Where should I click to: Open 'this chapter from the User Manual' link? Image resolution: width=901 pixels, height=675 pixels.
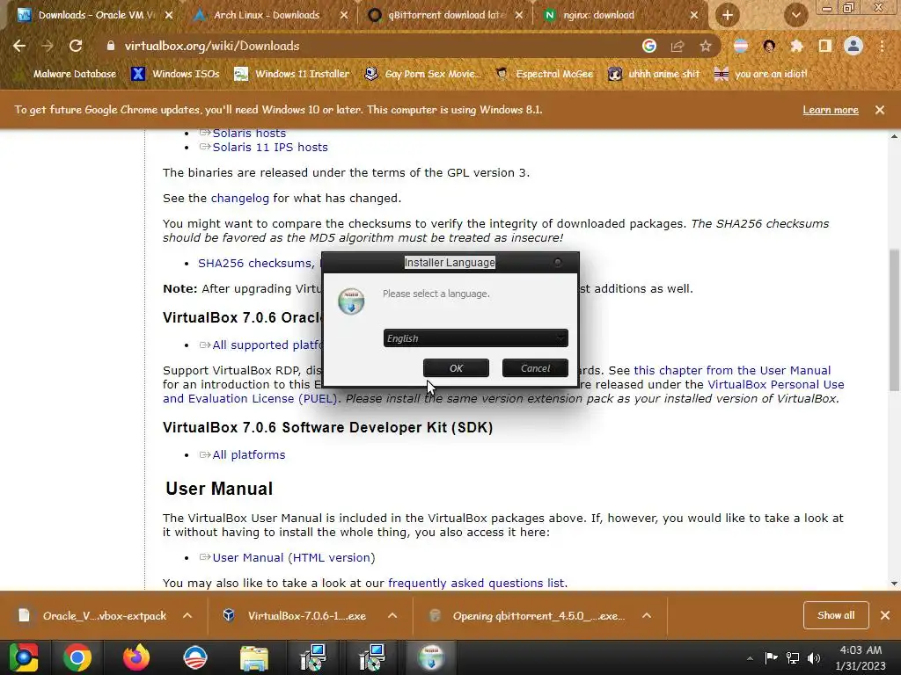coord(732,370)
